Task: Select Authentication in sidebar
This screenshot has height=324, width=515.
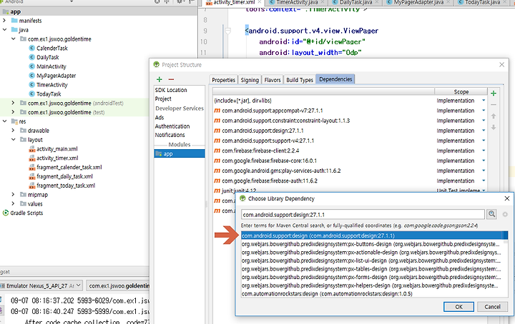Action: 172,126
